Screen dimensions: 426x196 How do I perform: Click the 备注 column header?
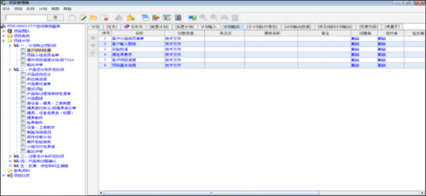coord(324,33)
